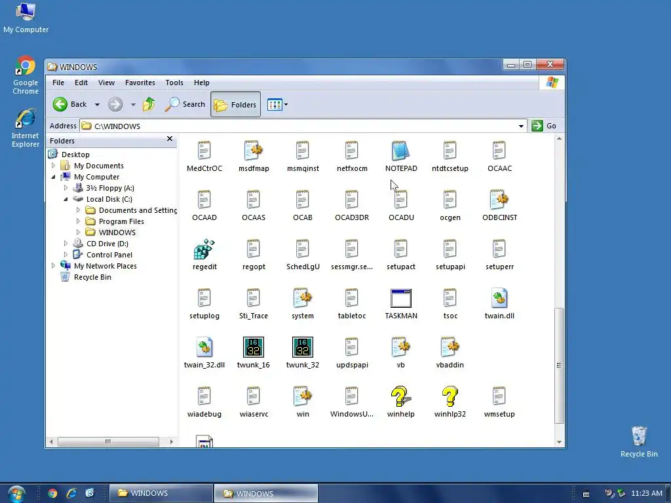The width and height of the screenshot is (671, 503).
Task: Expand My Network Places tree node
Action: tap(53, 266)
